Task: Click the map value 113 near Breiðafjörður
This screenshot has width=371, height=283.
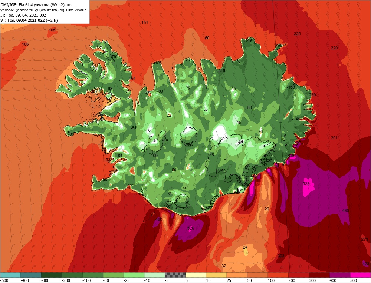Action: (116, 118)
